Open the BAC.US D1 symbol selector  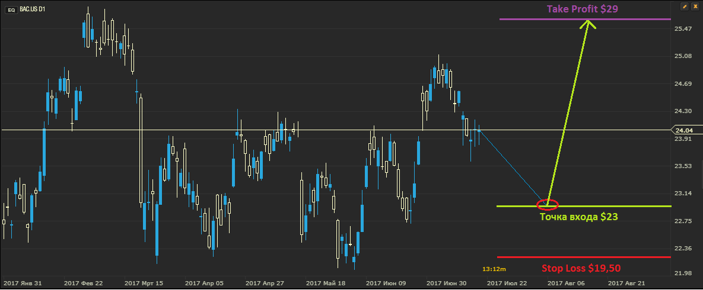point(33,10)
